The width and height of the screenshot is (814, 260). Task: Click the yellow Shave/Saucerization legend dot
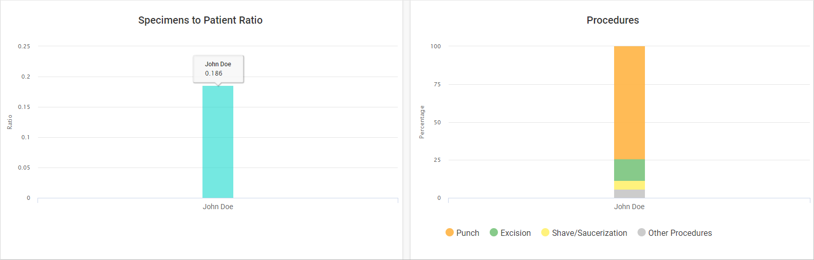pyautogui.click(x=545, y=232)
